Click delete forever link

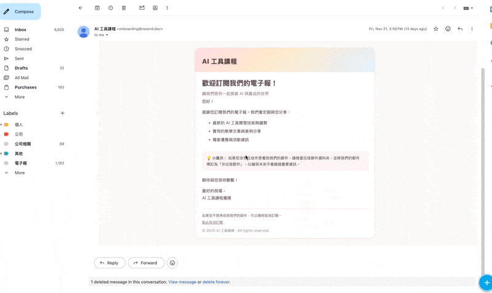click(216, 282)
